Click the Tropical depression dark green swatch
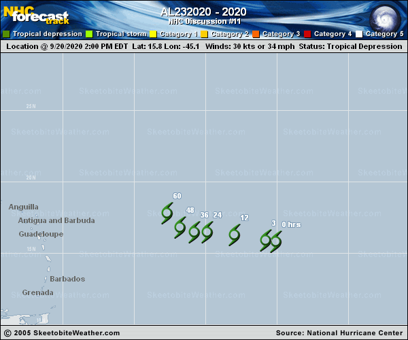Image resolution: width=408 pixels, height=340 pixels. pos(6,34)
